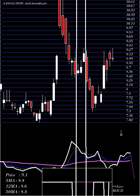This screenshot has height=196, width=140.
Task: Click the 7.44 price axis label
Action: (x=130, y=107)
